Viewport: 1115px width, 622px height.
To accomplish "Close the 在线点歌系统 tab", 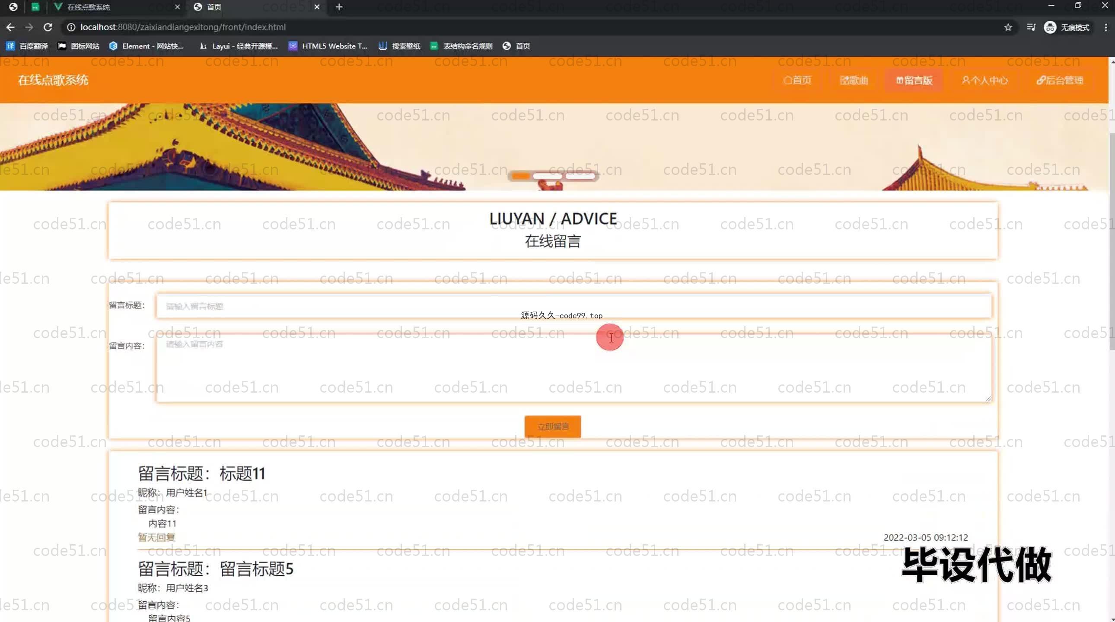I will click(177, 7).
